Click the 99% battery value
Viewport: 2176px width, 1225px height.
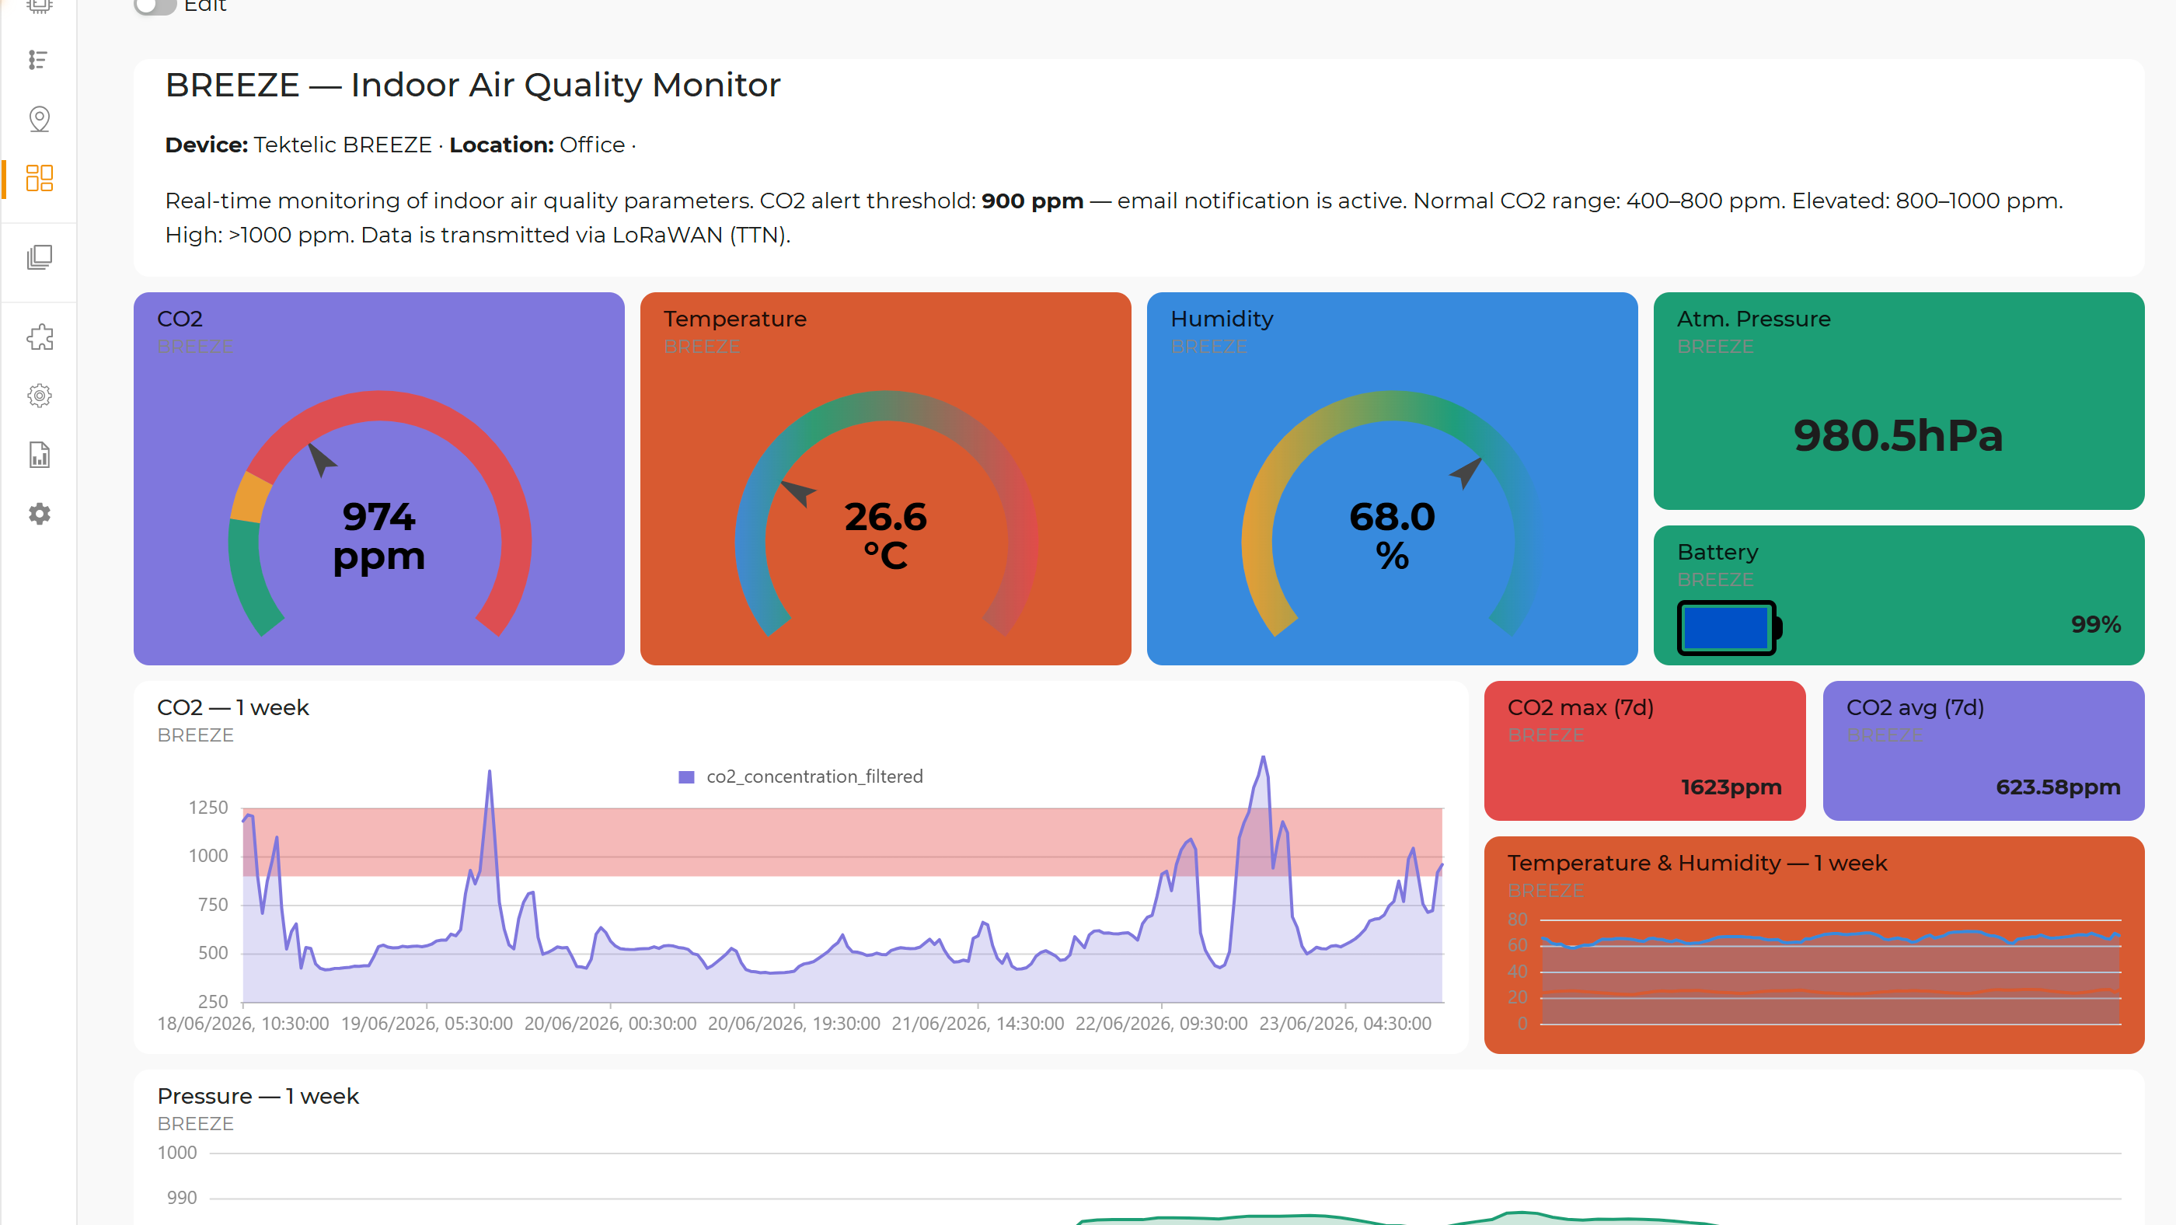pos(2096,624)
